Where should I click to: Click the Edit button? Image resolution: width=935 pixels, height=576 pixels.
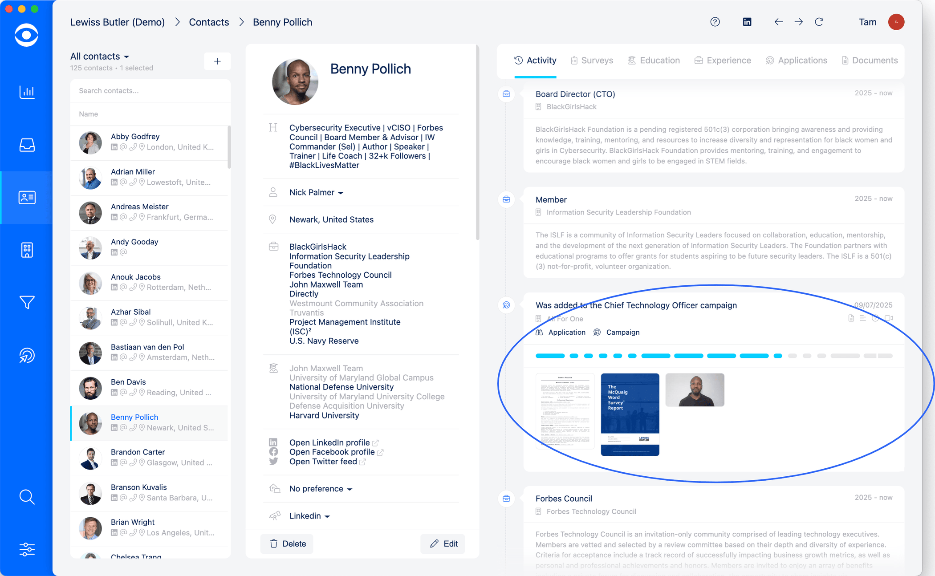pos(443,544)
